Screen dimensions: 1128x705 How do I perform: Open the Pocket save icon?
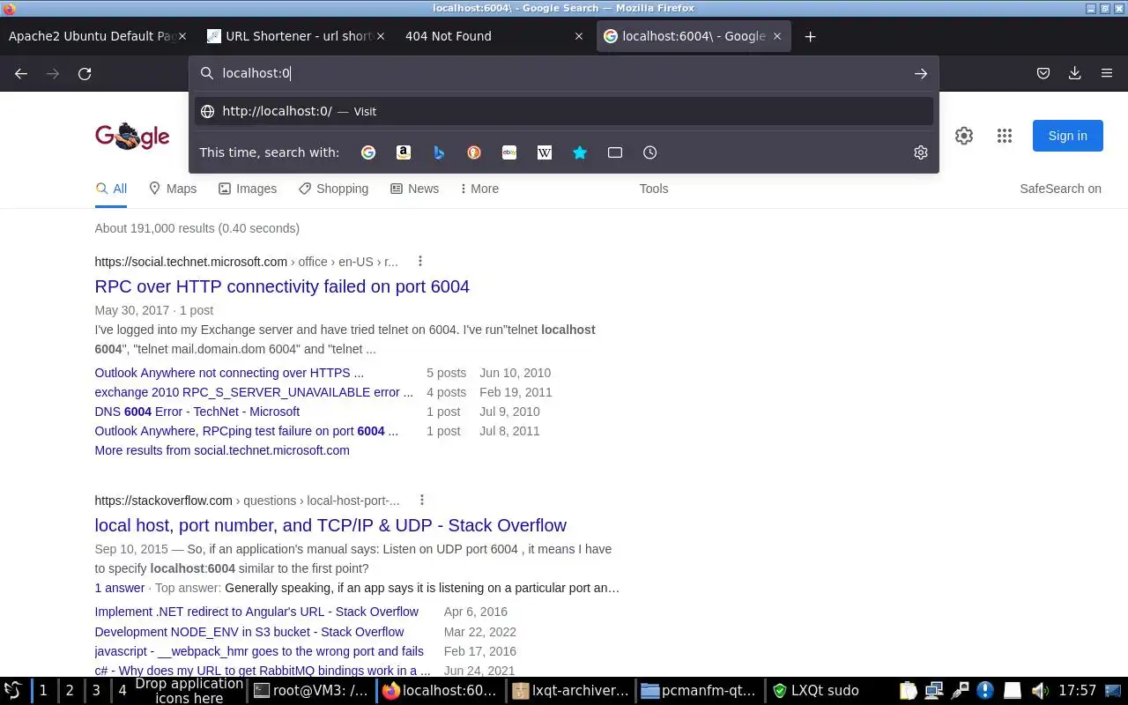coord(1043,74)
